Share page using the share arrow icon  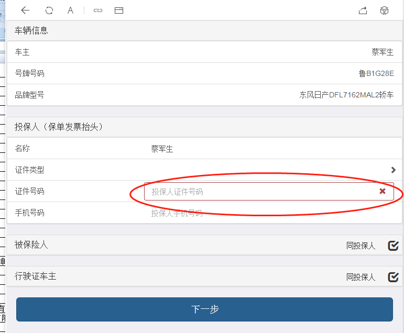point(363,10)
